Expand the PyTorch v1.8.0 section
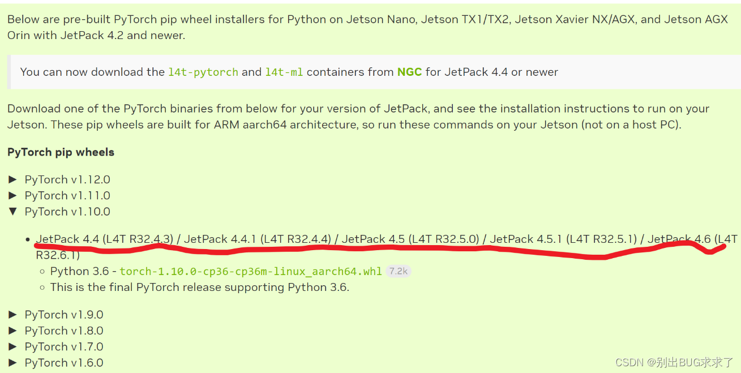 pos(55,331)
